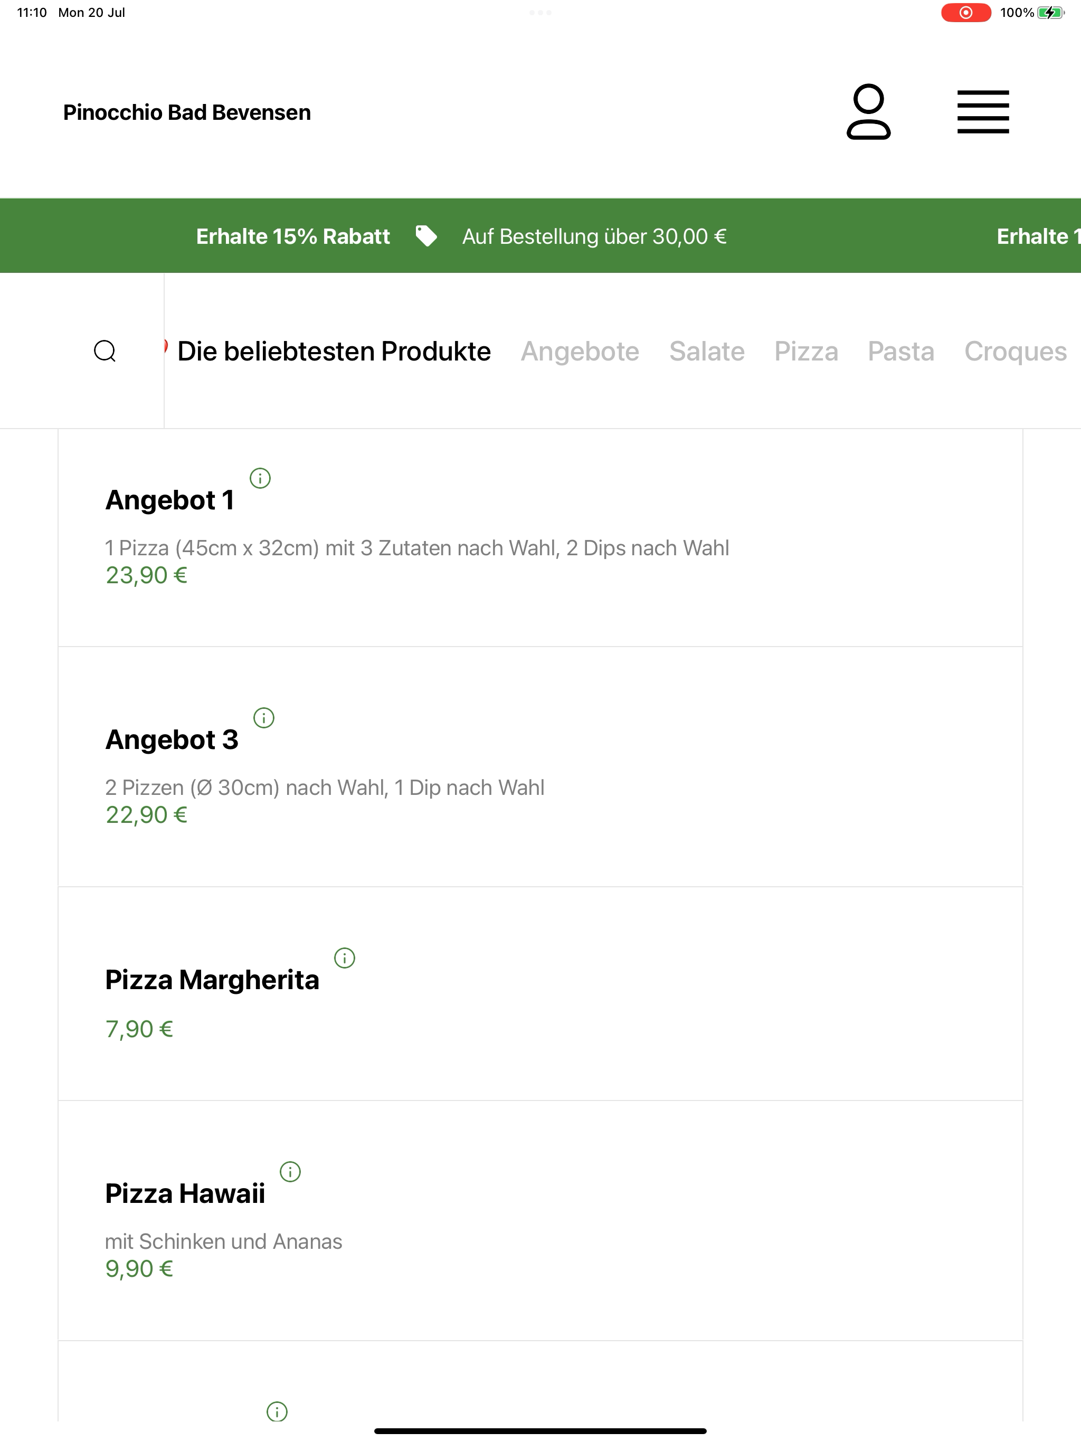Switch to the Salate category tab
Viewport: 1081px width, 1442px height.
707,350
